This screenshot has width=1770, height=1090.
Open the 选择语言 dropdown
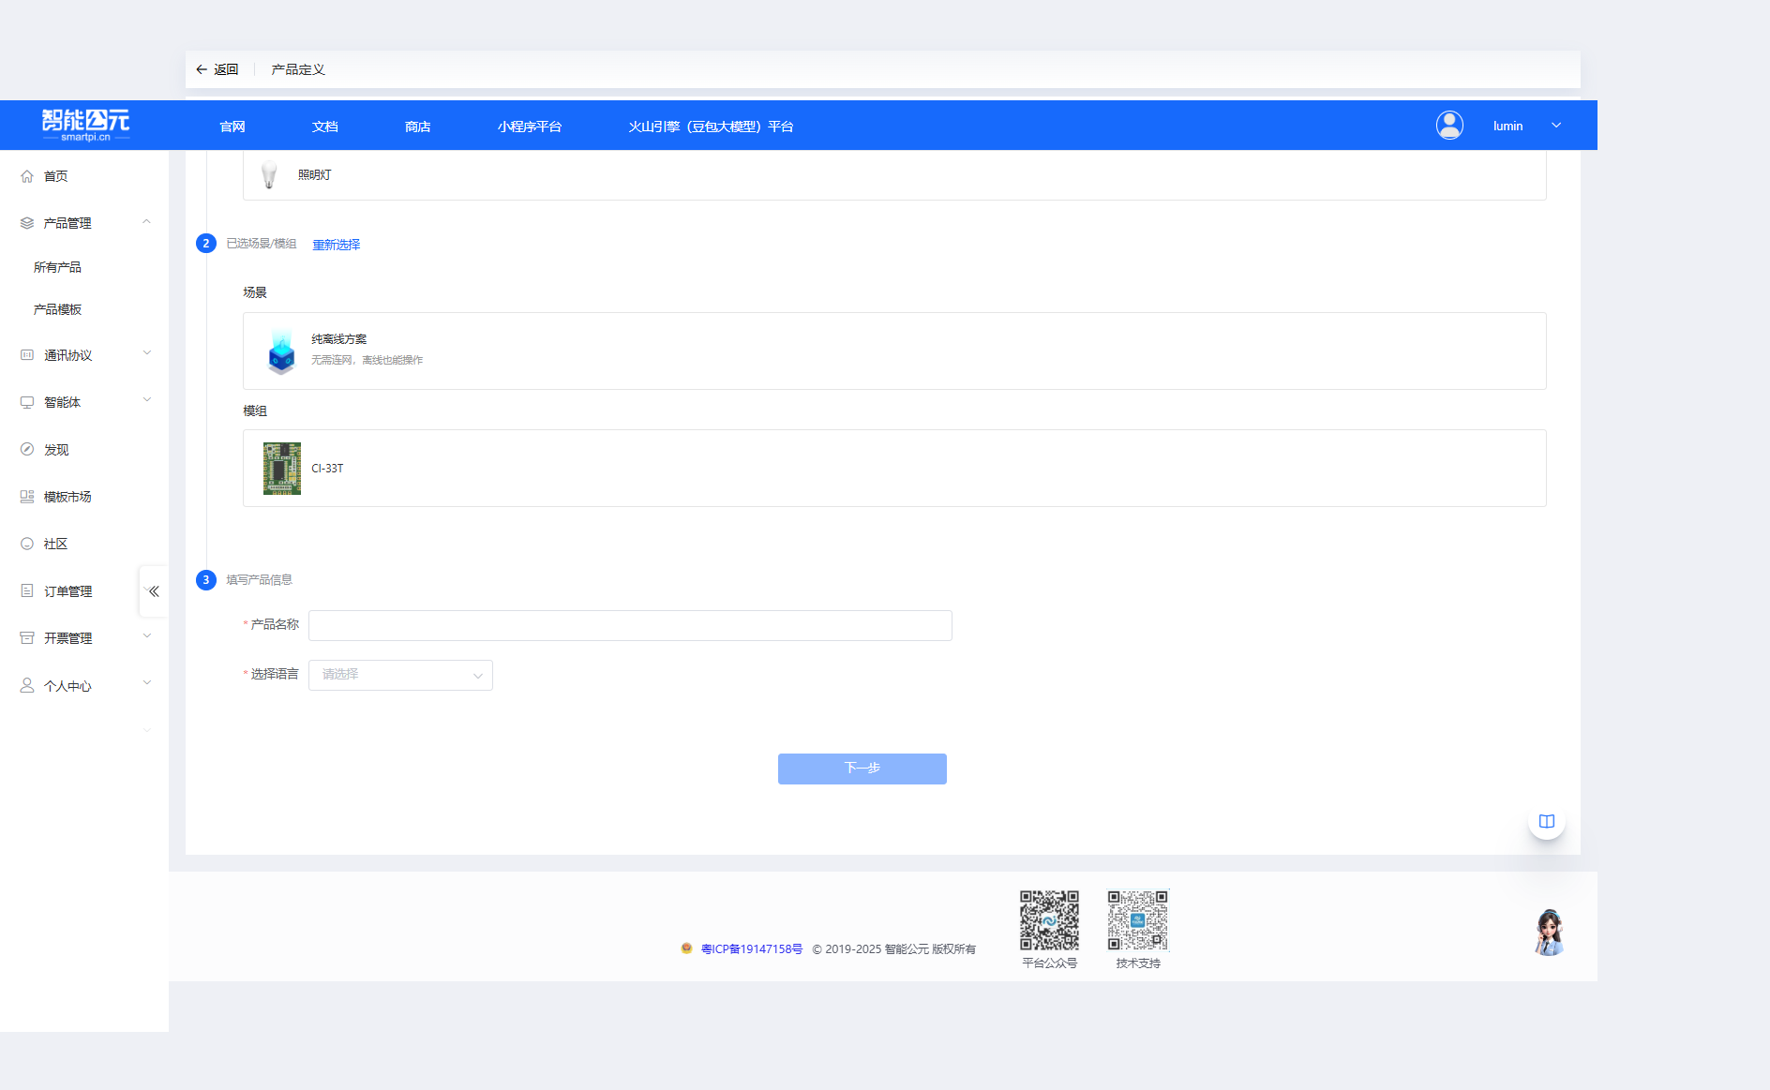(x=400, y=675)
